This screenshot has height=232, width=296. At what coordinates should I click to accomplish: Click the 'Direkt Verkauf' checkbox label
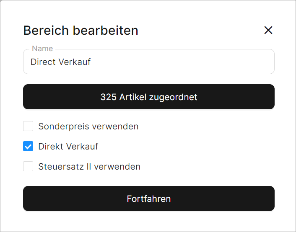click(x=68, y=147)
